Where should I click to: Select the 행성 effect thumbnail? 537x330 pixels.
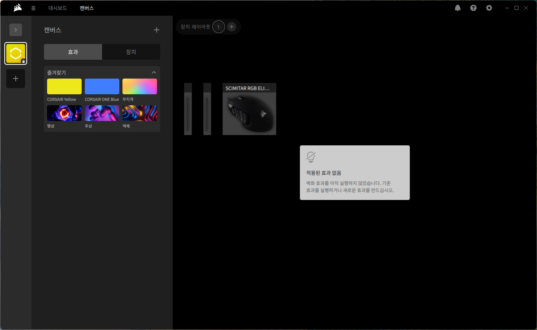click(x=64, y=113)
